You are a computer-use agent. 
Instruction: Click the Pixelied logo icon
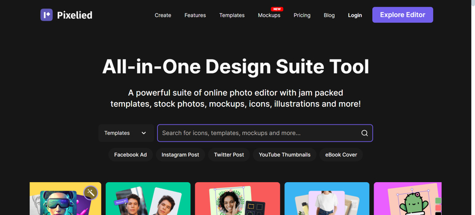pos(46,15)
